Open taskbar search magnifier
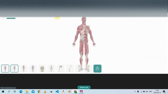This screenshot has width=168, height=94. [9, 92]
